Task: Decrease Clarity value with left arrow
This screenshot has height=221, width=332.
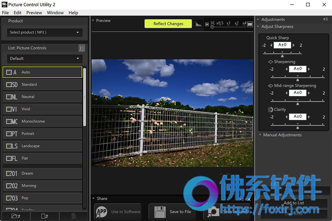Action: (287, 117)
